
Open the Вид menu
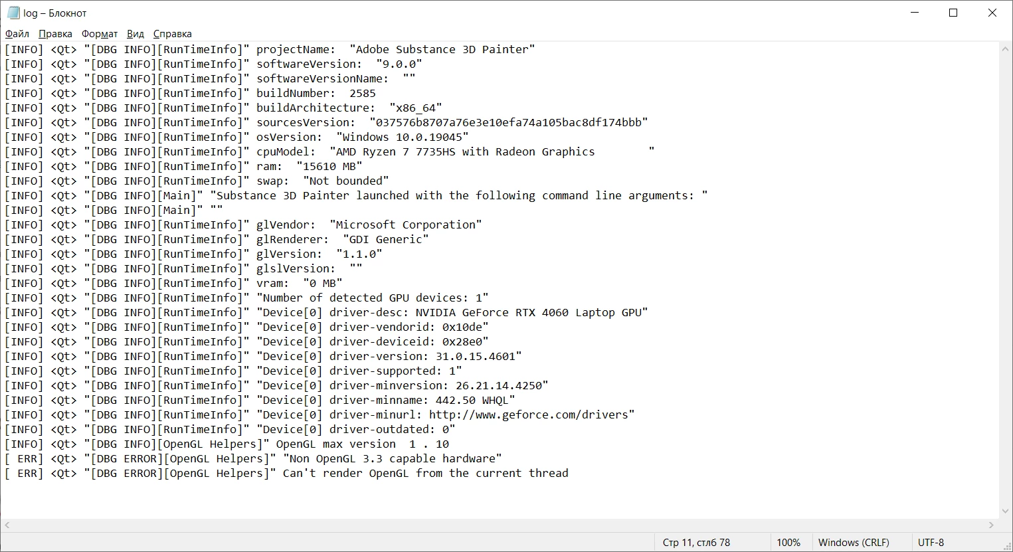coord(136,34)
